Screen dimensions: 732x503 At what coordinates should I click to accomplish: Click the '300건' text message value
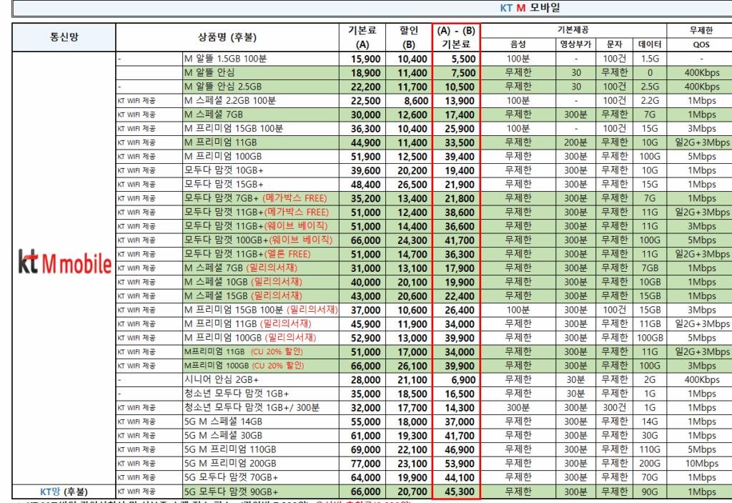coord(614,408)
